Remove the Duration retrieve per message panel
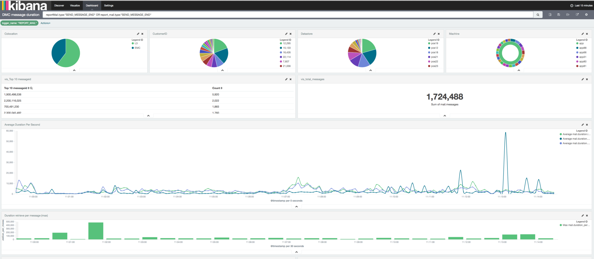This screenshot has height=259, width=594. 587,216
